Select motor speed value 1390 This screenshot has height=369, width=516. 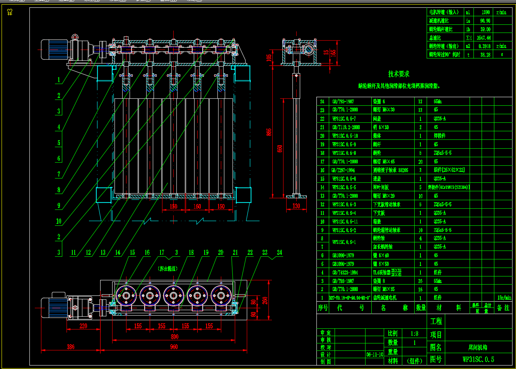coord(485,12)
